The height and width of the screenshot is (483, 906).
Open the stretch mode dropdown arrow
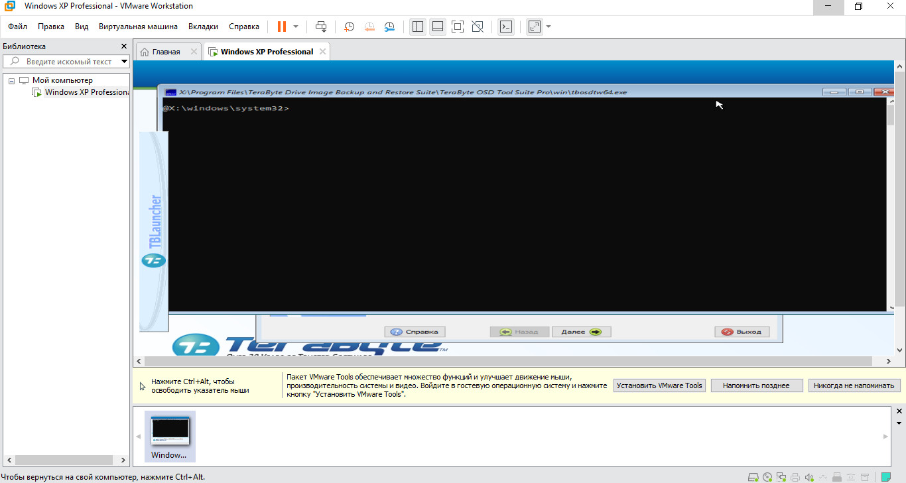[x=549, y=27]
